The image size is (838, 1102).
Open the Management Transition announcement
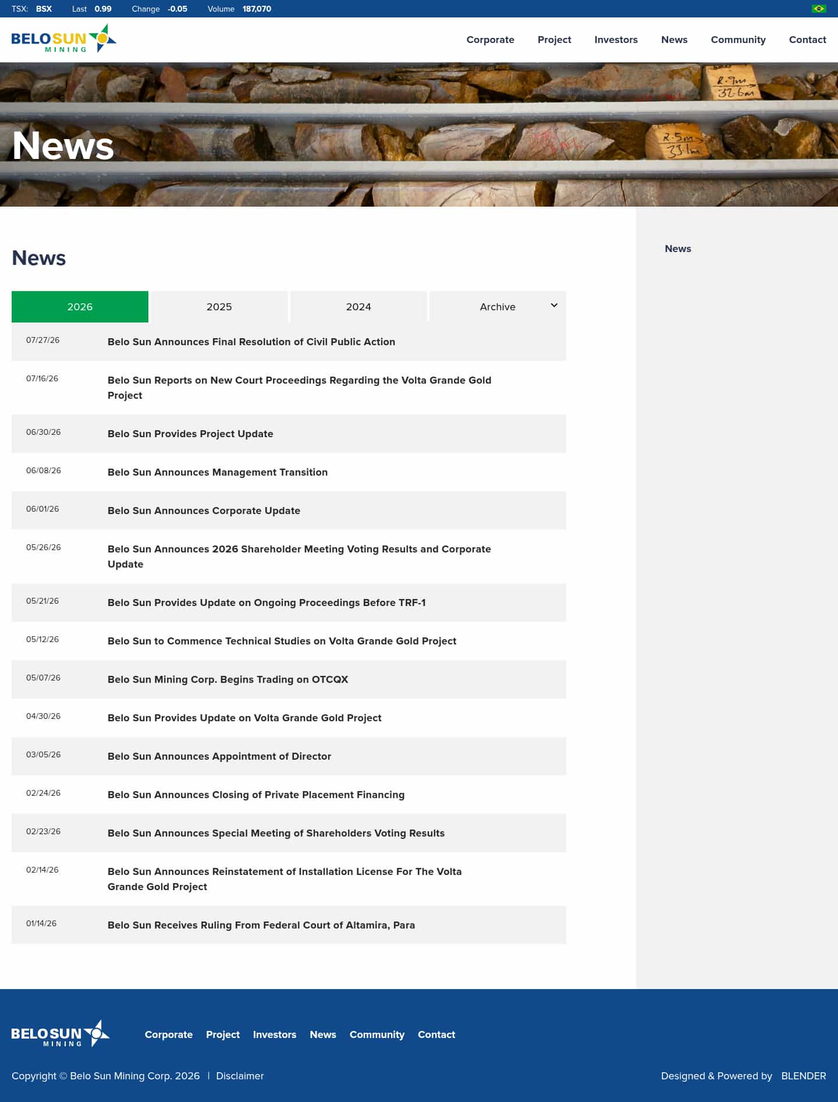pyautogui.click(x=218, y=472)
